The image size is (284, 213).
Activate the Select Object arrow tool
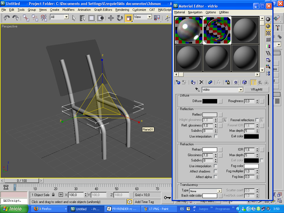point(74,18)
